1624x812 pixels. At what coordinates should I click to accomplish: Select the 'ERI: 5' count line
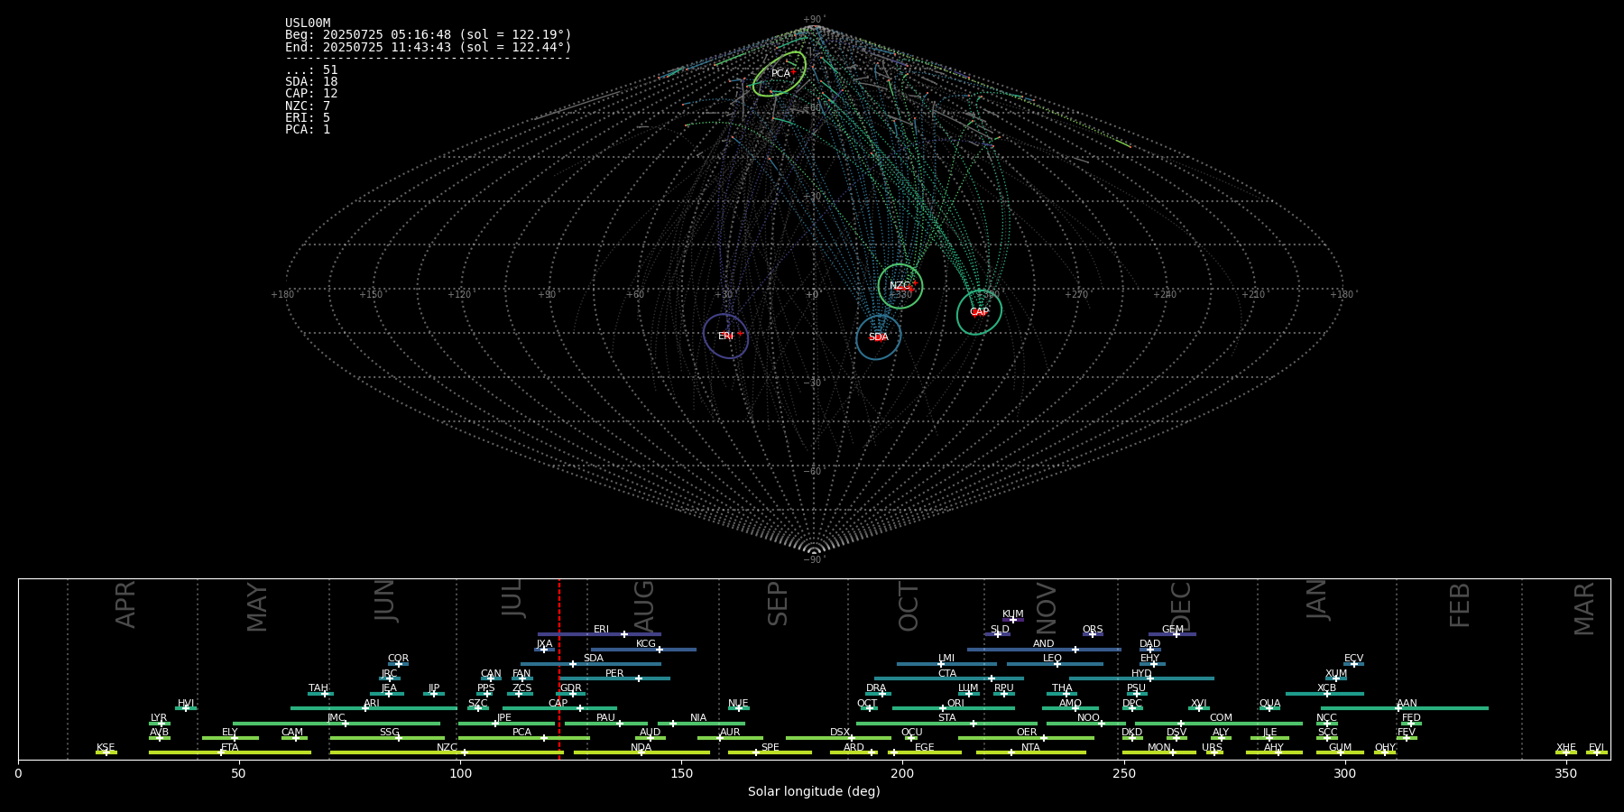click(308, 118)
